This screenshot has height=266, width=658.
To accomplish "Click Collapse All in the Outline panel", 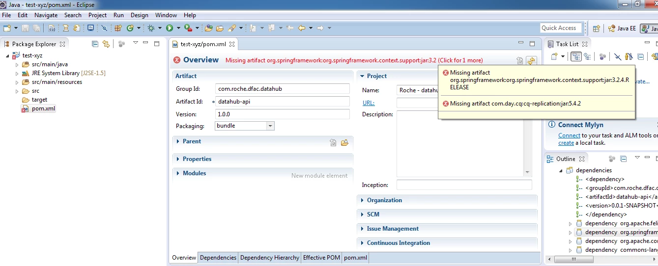I will pos(624,159).
